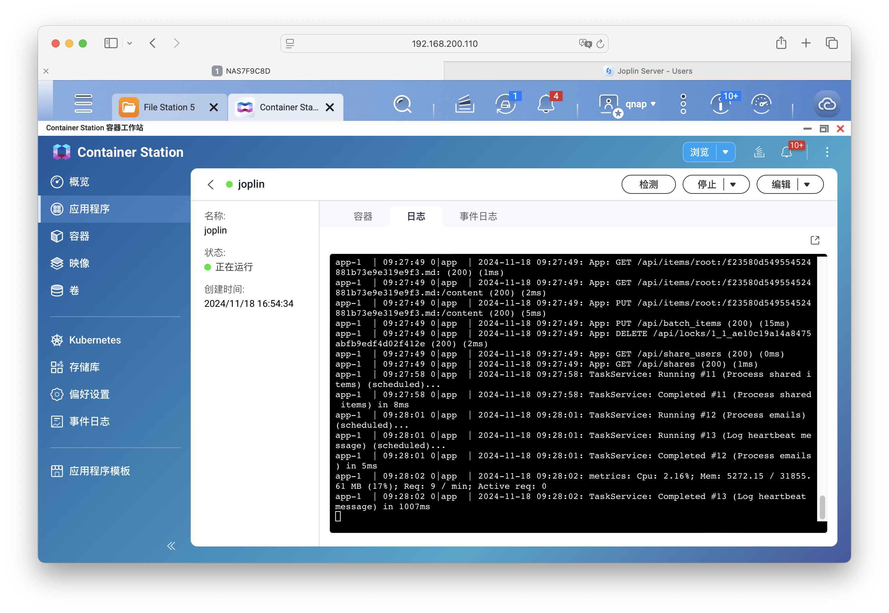
Task: Toggle Safari sidebar icon
Action: (111, 43)
